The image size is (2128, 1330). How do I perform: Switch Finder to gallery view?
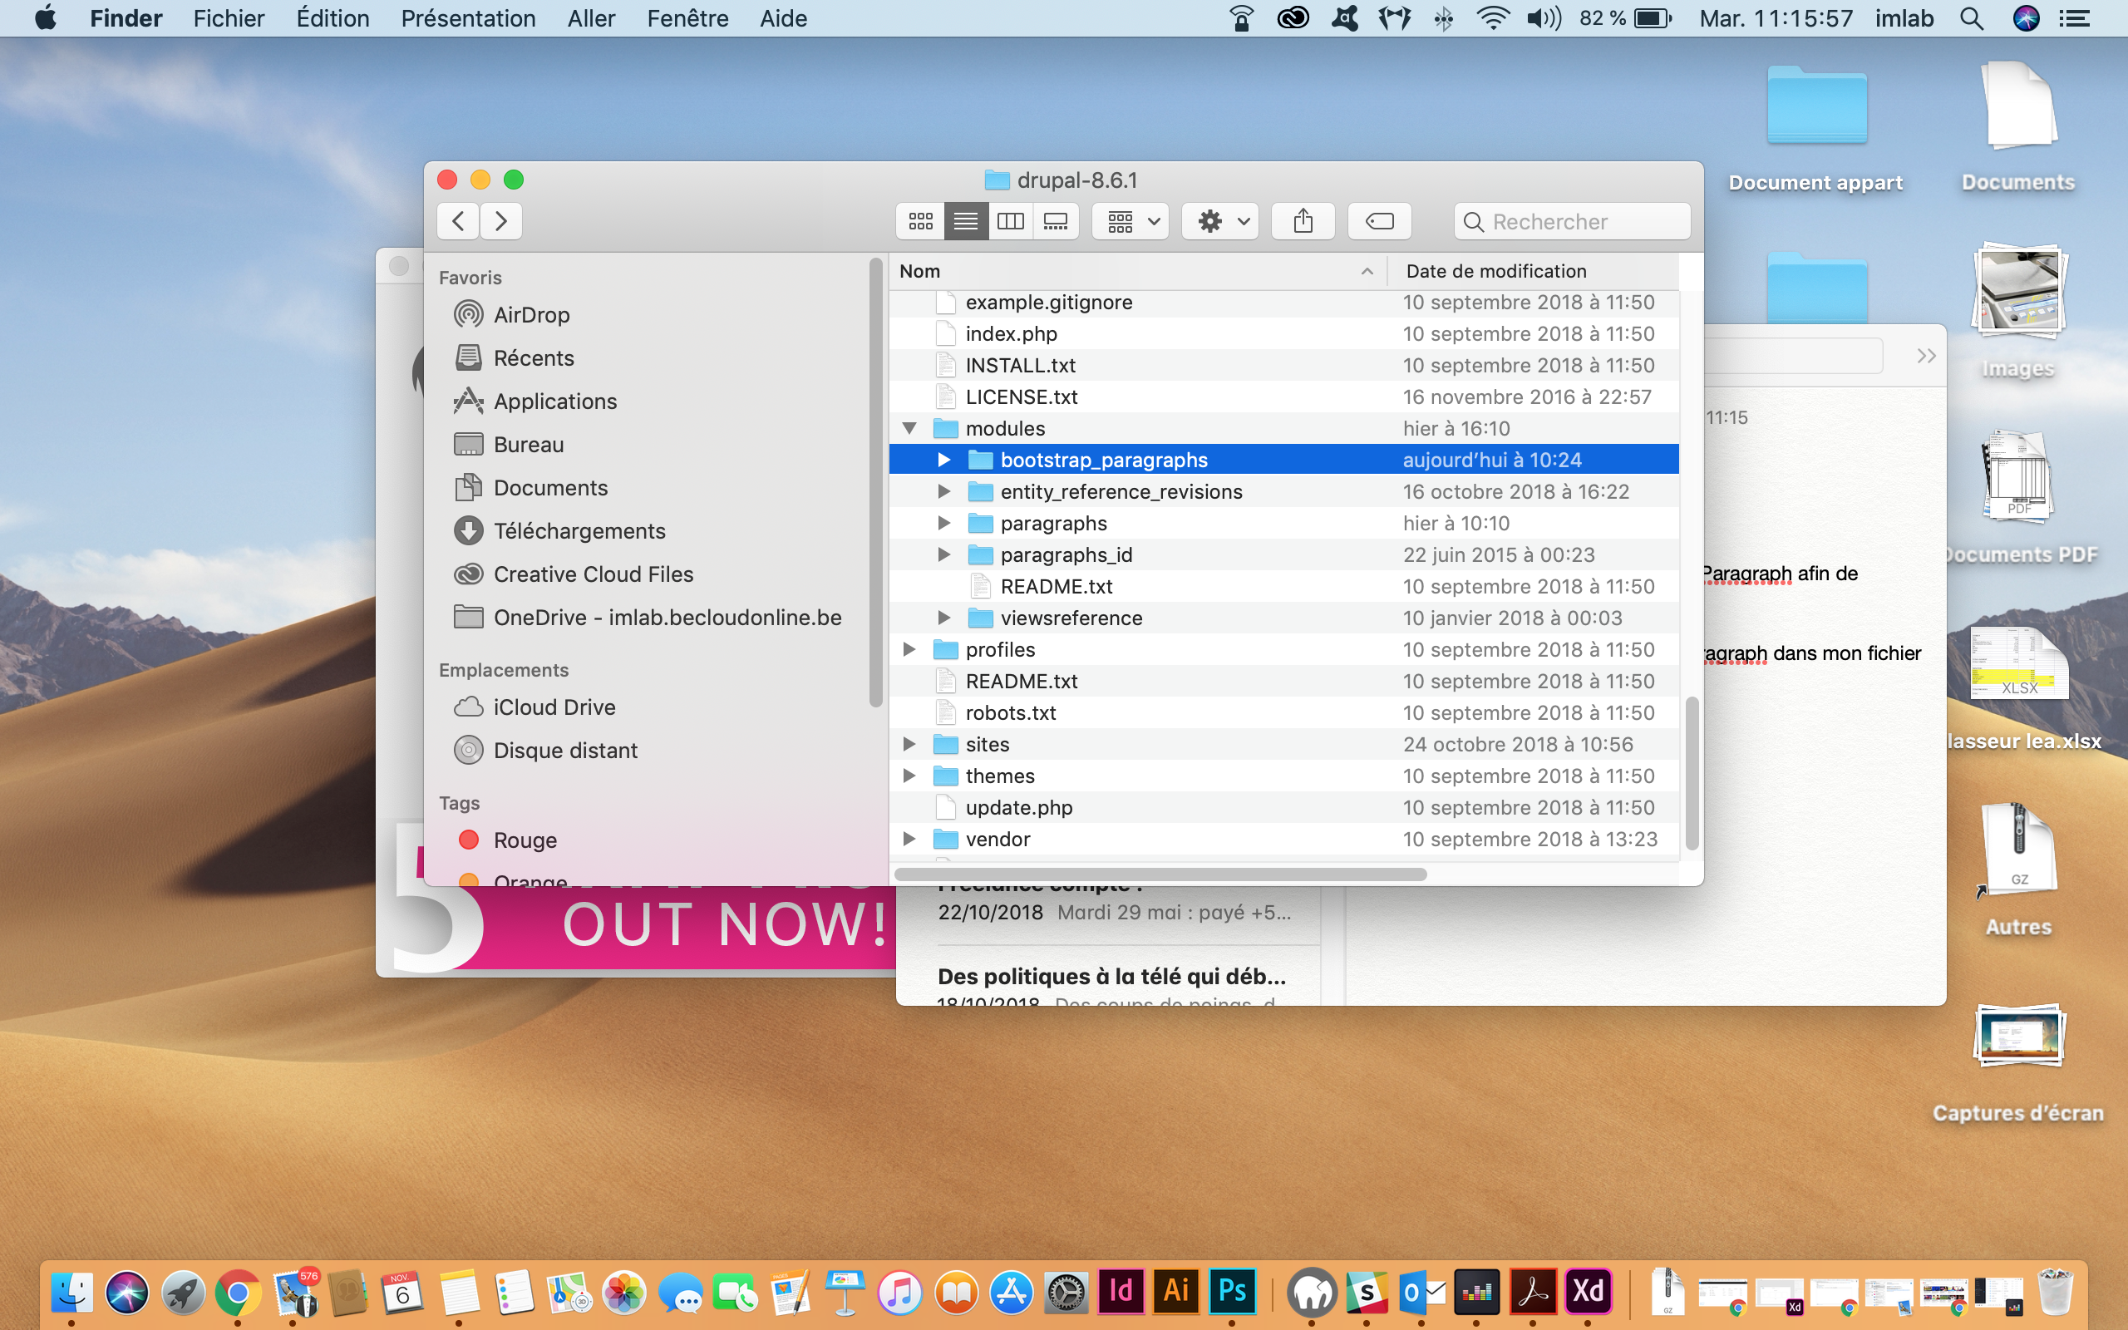(1055, 221)
